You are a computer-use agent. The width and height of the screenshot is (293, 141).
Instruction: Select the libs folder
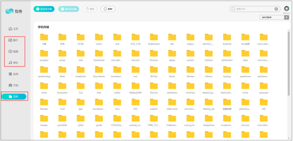click(x=172, y=39)
